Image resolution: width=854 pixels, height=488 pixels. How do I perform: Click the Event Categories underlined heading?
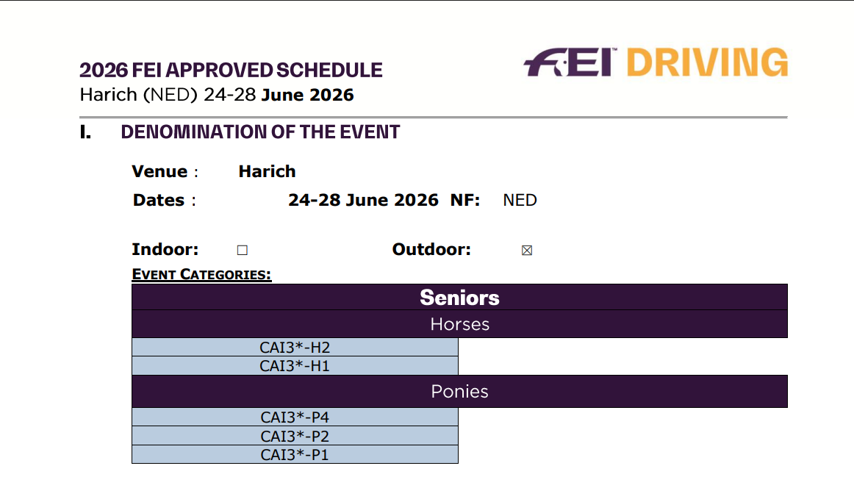(x=201, y=275)
